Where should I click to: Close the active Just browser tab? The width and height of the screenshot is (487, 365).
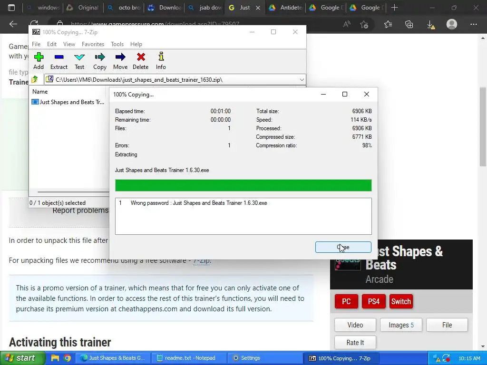258,8
